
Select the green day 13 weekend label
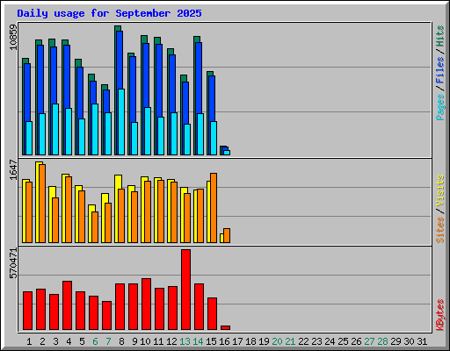(x=185, y=341)
